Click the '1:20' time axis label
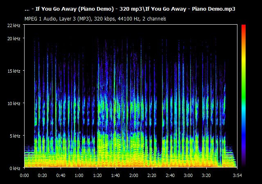Viewport: 262px width, 184px height. coord(97,175)
